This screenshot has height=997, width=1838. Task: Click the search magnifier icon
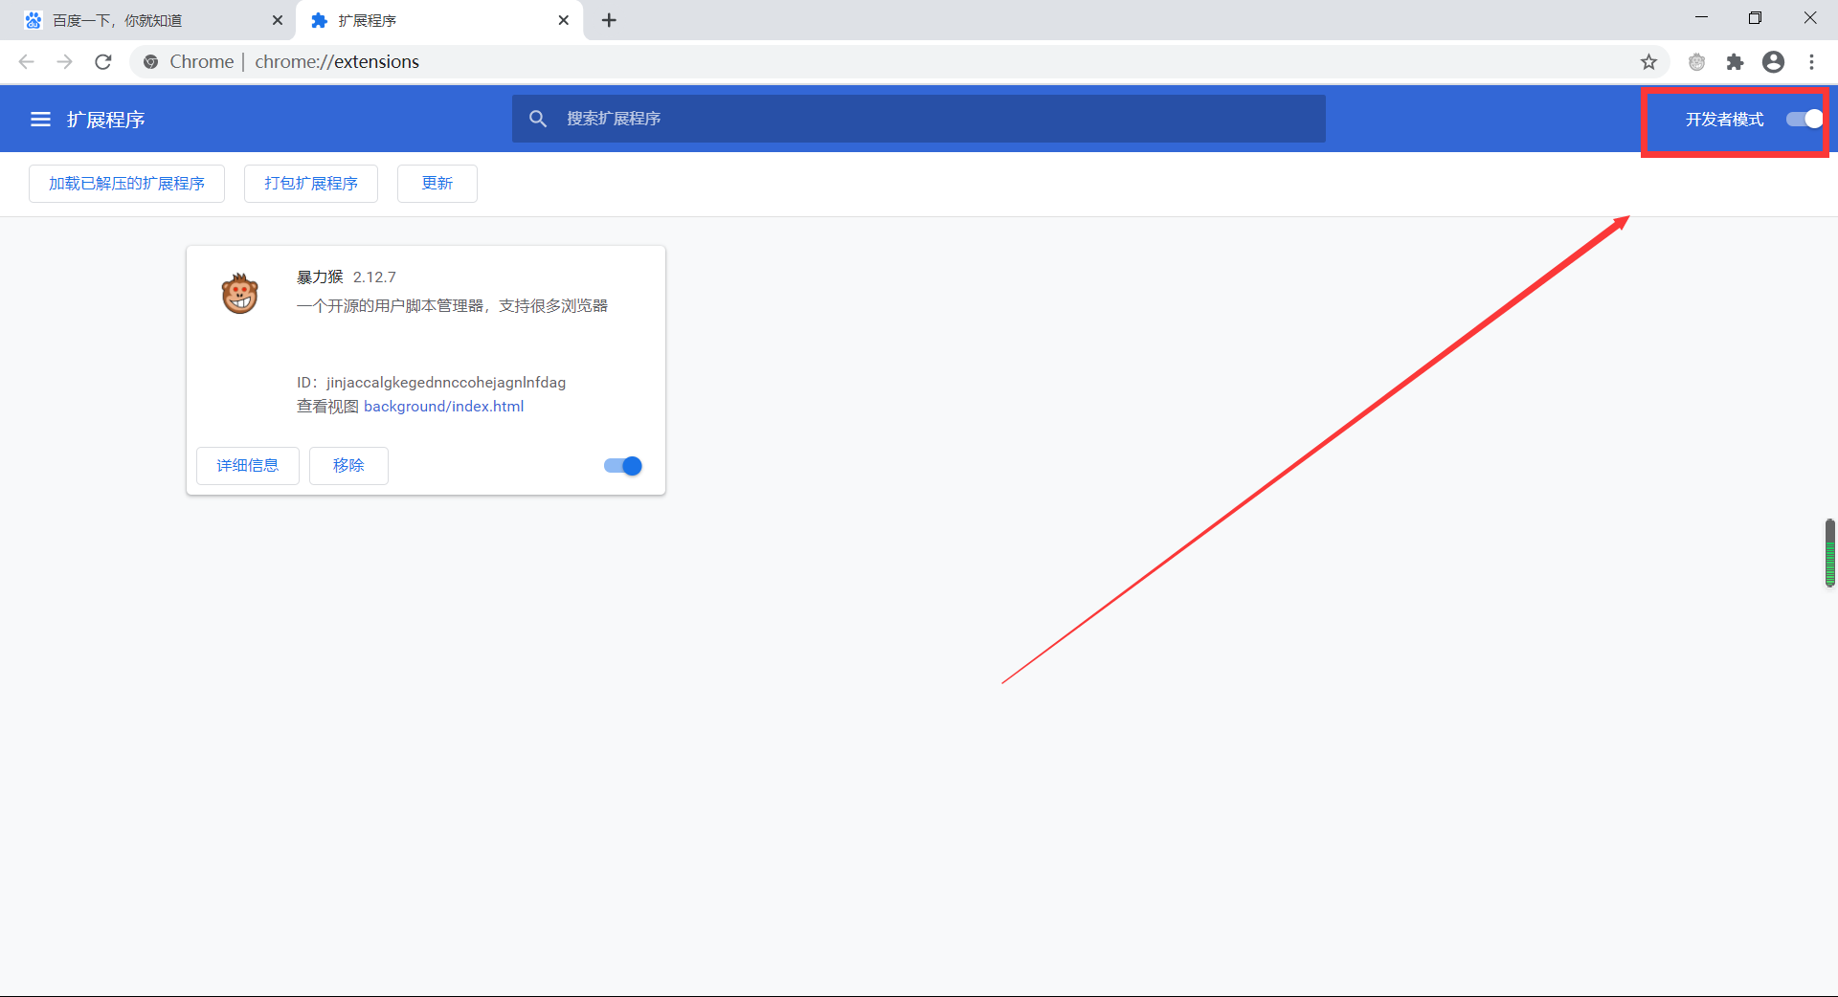(x=538, y=119)
